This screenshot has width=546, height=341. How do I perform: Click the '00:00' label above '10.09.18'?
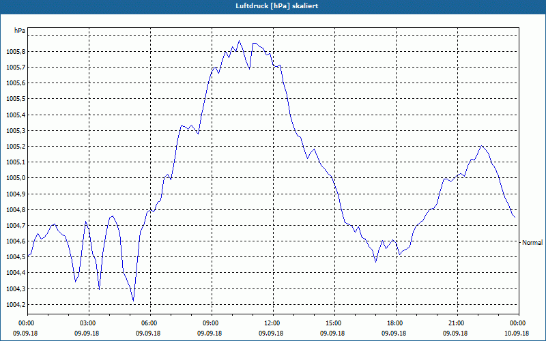tap(517, 323)
